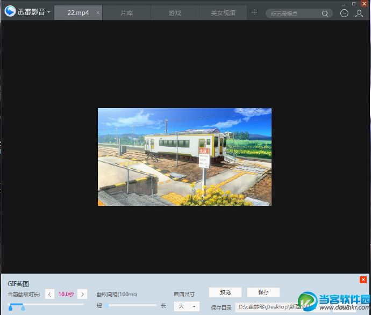Minimize the player window
The height and width of the screenshot is (315, 371).
click(x=344, y=4)
